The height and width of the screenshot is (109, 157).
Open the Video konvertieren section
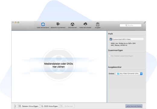point(43,25)
